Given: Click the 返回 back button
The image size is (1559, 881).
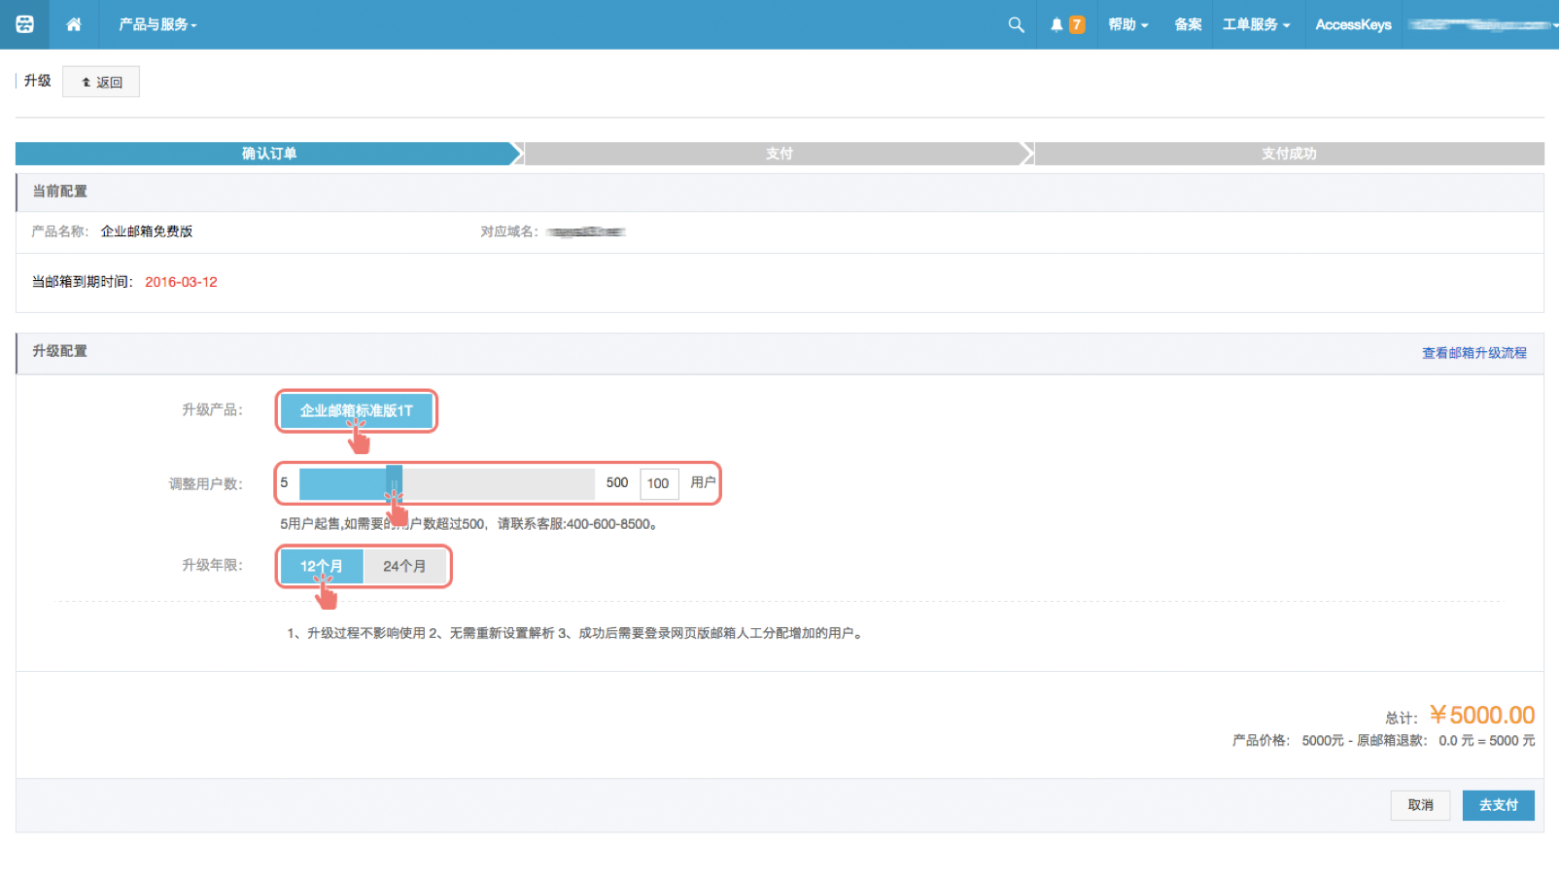Looking at the screenshot, I should [x=101, y=82].
